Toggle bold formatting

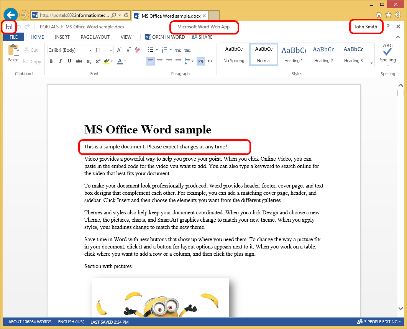click(x=51, y=61)
